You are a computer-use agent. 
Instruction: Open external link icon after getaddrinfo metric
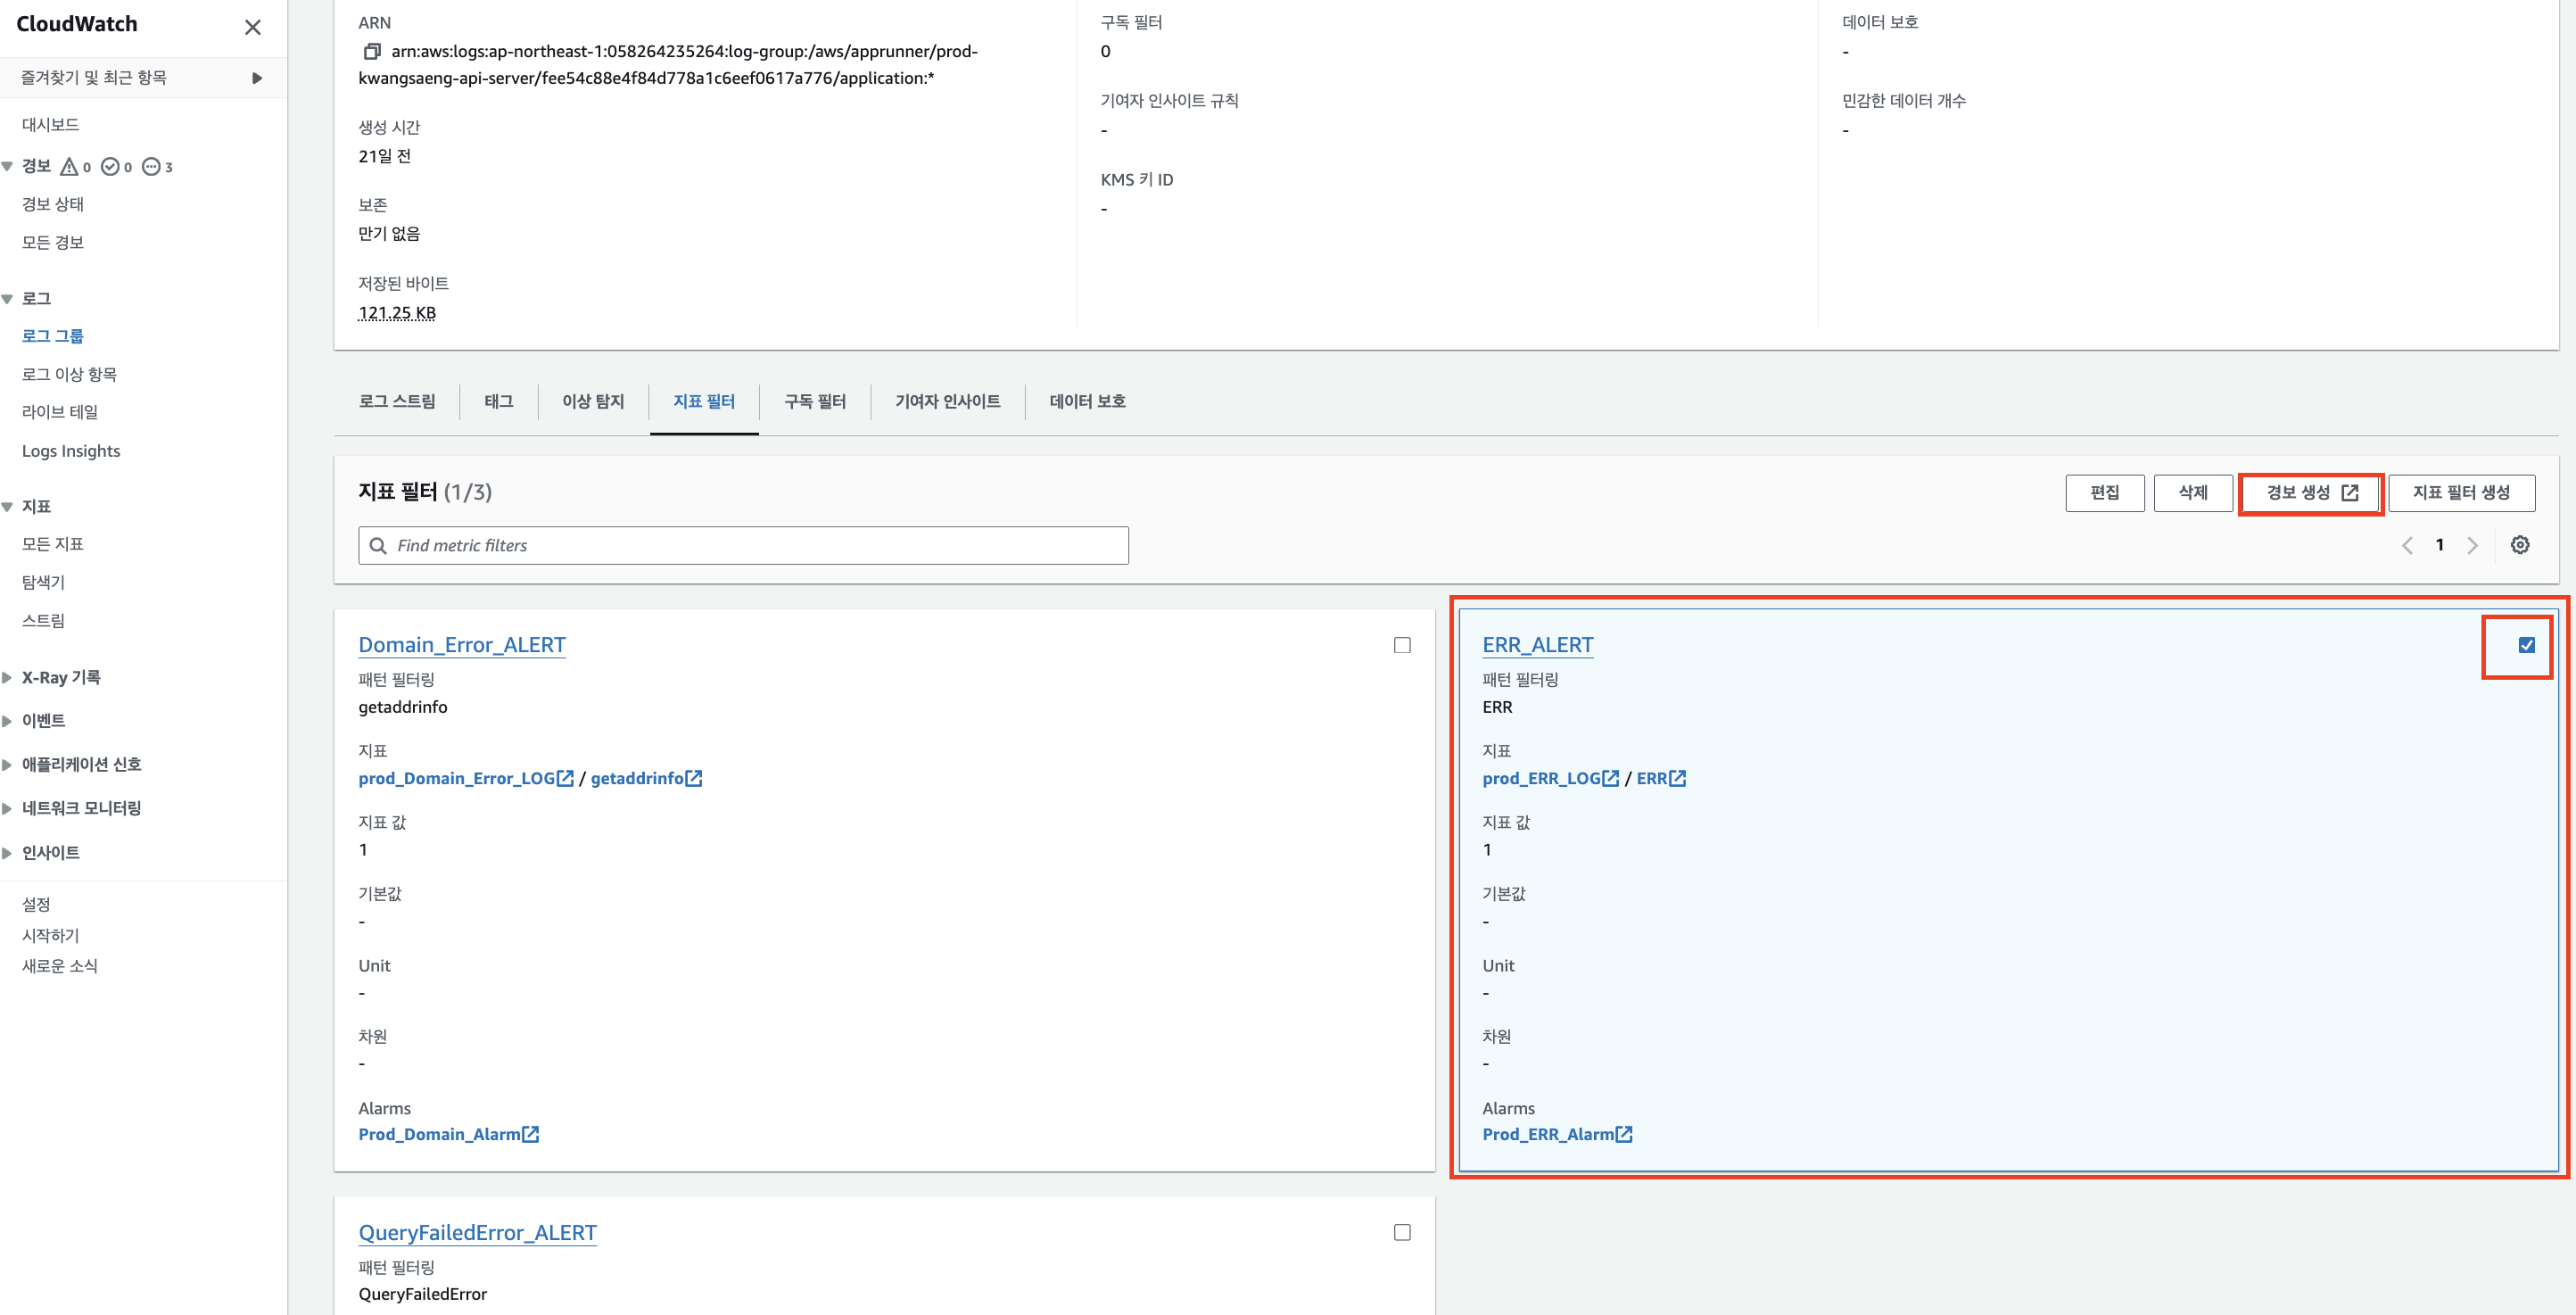point(694,778)
